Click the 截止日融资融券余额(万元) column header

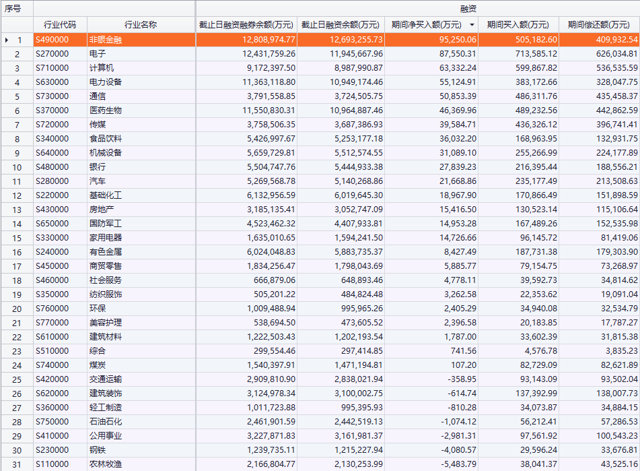point(246,25)
